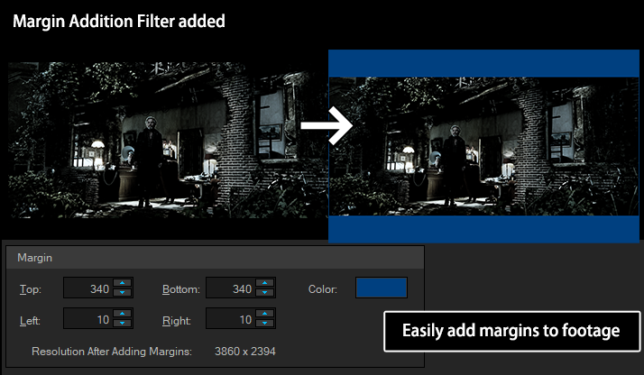This screenshot has height=375, width=644.
Task: Click the Right label
Action: [177, 320]
